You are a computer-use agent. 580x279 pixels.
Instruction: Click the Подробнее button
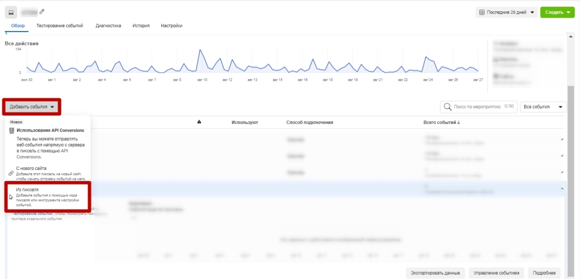point(544,273)
